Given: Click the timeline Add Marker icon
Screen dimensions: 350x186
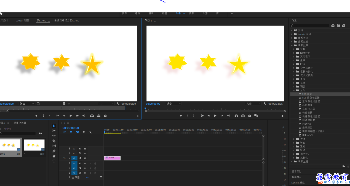Looking at the screenshot, I should 84,132.
